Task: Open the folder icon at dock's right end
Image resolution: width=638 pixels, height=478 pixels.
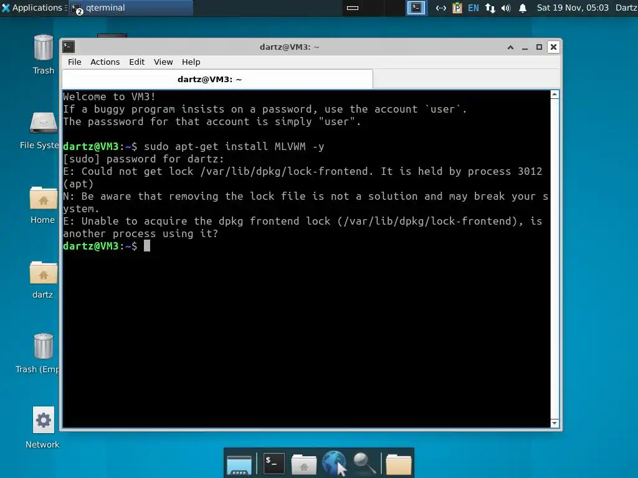Action: pyautogui.click(x=398, y=464)
